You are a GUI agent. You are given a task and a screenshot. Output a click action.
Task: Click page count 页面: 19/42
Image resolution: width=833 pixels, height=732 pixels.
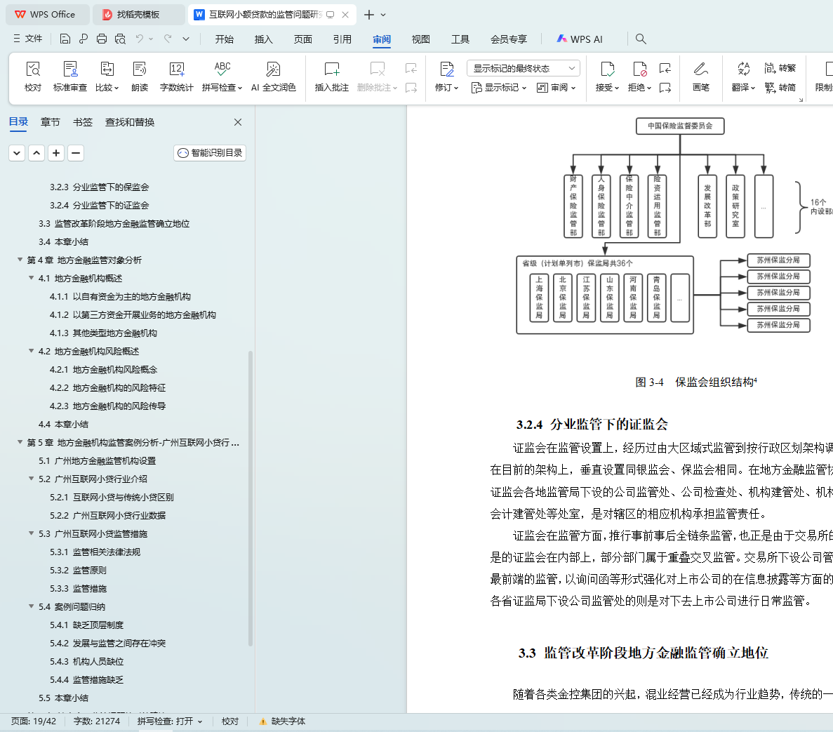point(34,721)
